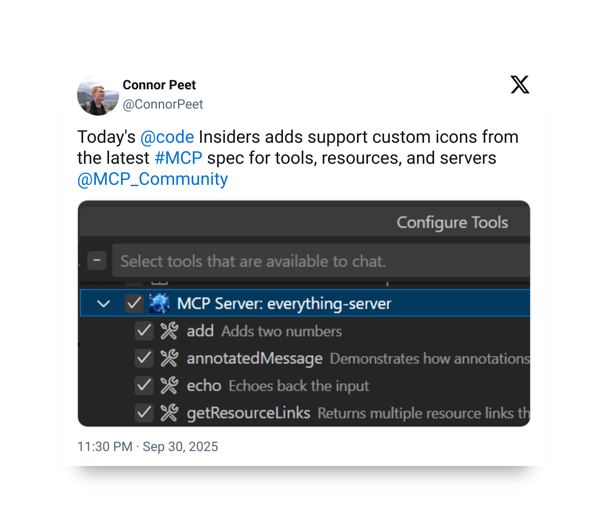Open the @code mention link
This screenshot has height=529, width=608.
click(167, 137)
